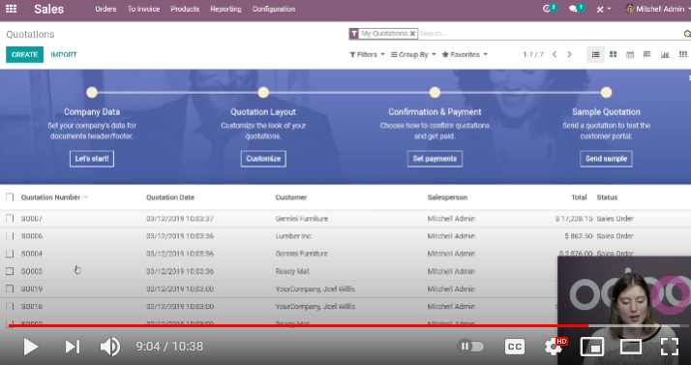Click the $ 17,228.15 total cell
The image size is (691, 365).
[x=574, y=218]
